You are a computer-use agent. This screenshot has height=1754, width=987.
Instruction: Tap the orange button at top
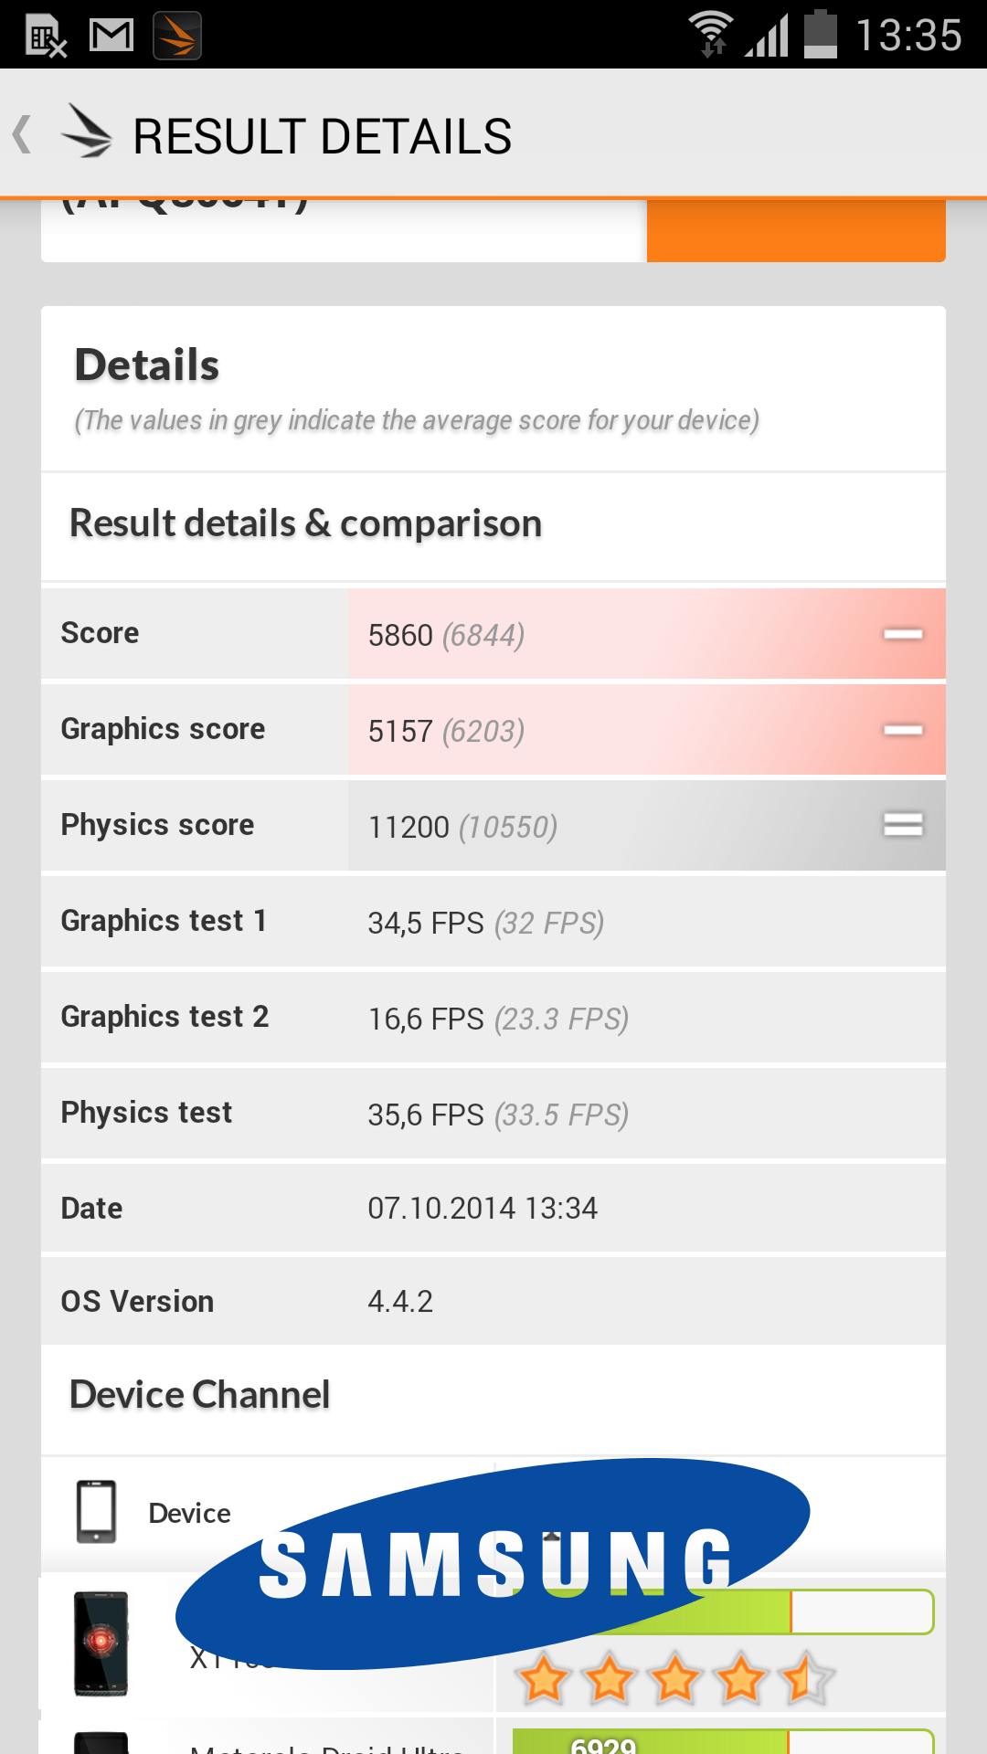pyautogui.click(x=796, y=230)
